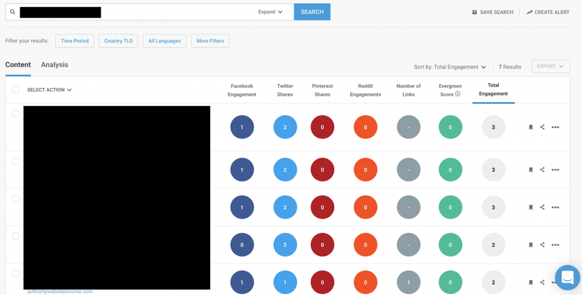
Task: Click the Save Search label
Action: pos(497,12)
